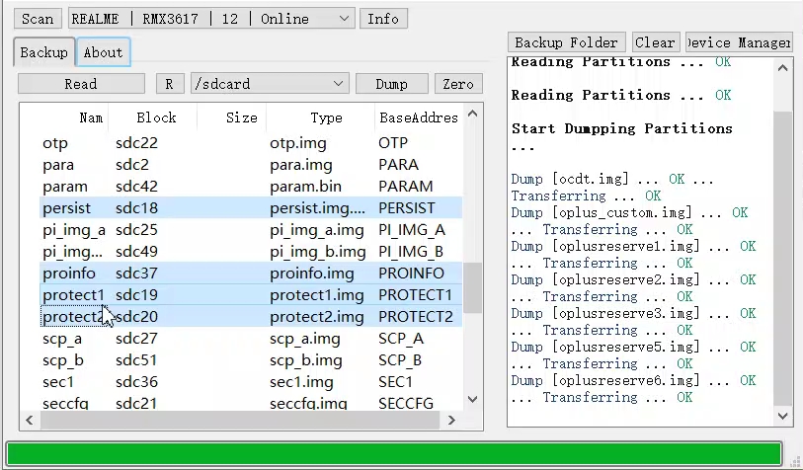This screenshot has width=803, height=470.
Task: Click partition list scroll down arrow
Action: click(x=473, y=399)
